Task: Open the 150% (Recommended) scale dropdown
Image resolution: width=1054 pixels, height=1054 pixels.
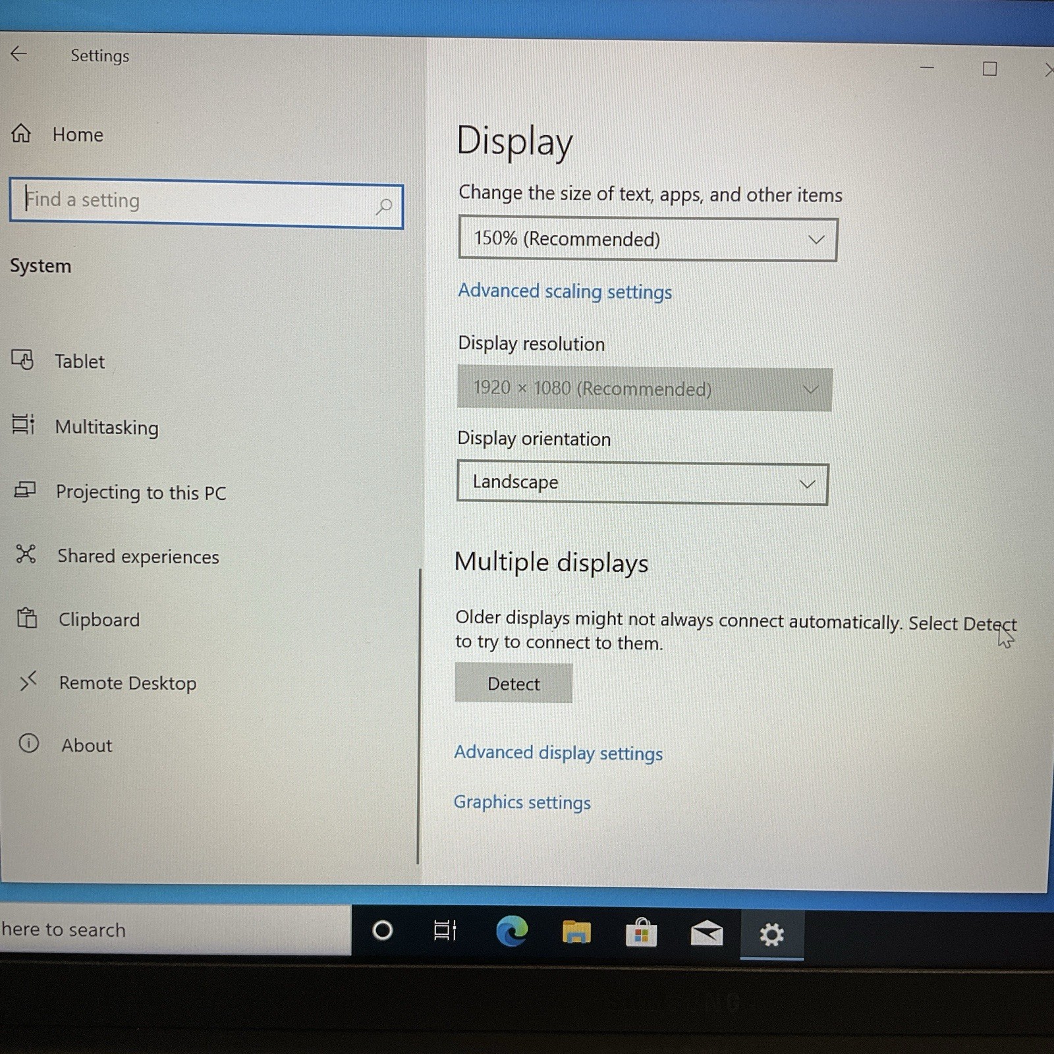Action: (648, 239)
